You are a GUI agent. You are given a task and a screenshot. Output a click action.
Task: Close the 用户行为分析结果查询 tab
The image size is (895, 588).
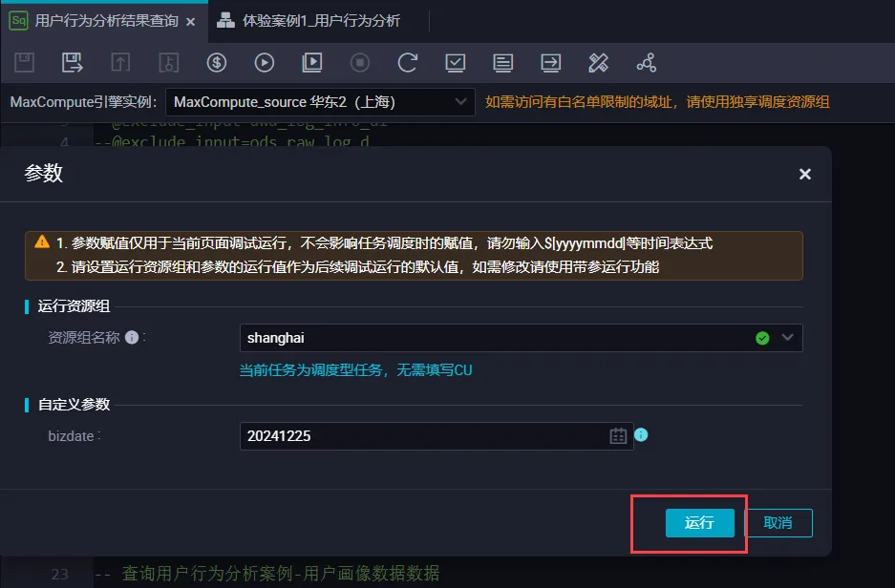pyautogui.click(x=191, y=22)
